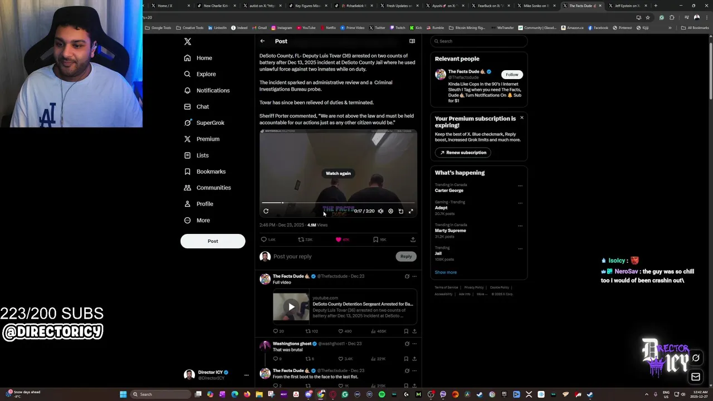Repost the main post
Viewport: 713px width, 401px height.
pos(301,239)
